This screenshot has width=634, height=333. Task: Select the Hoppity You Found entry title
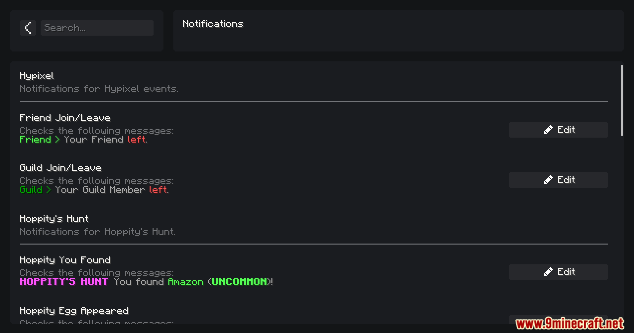(65, 260)
